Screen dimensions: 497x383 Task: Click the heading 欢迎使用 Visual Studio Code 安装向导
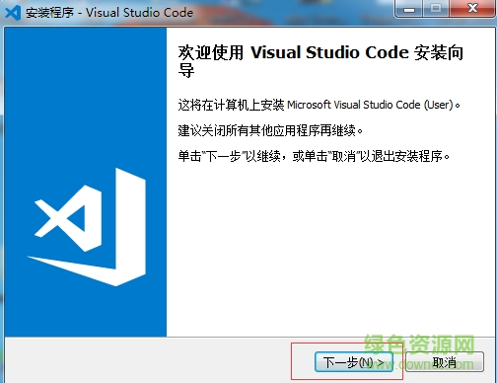click(x=320, y=61)
